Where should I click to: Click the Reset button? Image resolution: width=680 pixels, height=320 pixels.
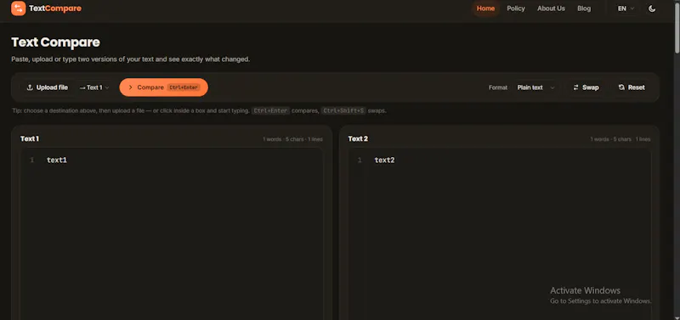[x=632, y=87]
